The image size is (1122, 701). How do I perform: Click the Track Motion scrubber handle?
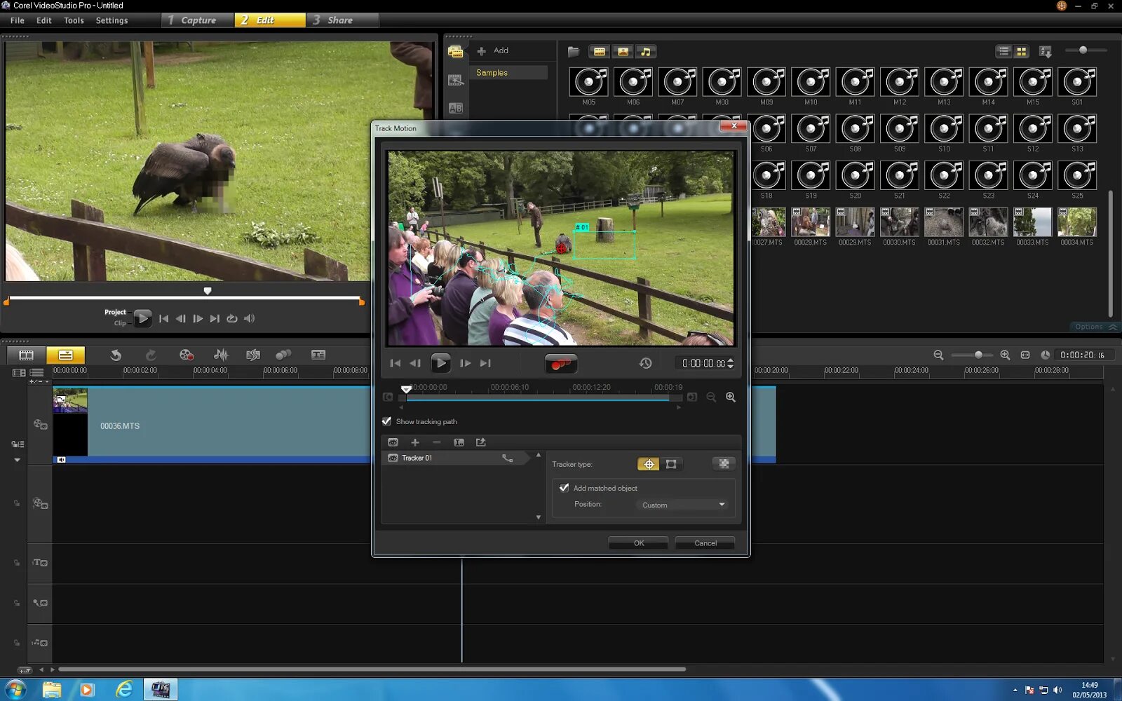pos(406,389)
